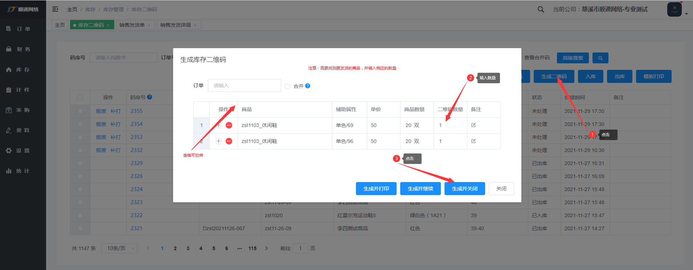
Task: Open the remark edit icon for 单色/96
Action: pos(473,141)
